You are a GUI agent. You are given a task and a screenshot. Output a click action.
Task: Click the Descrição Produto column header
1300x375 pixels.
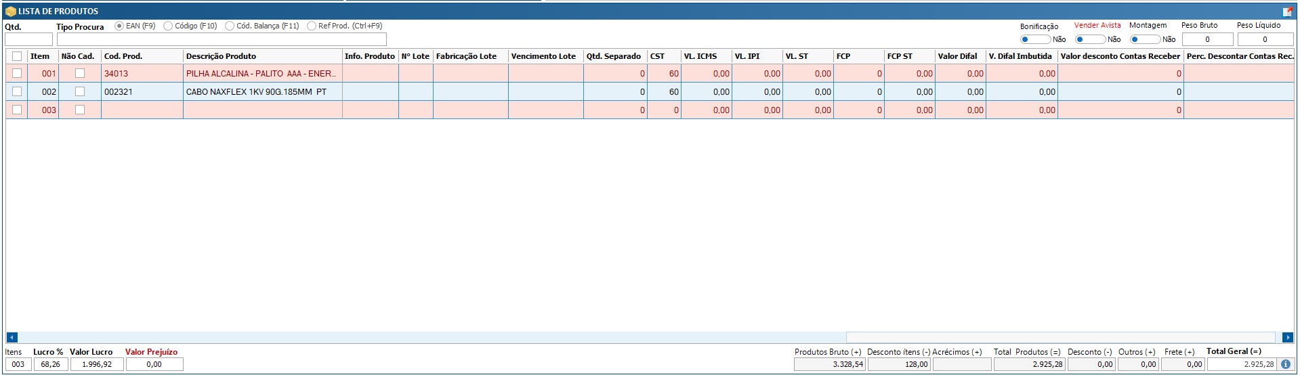(262, 56)
